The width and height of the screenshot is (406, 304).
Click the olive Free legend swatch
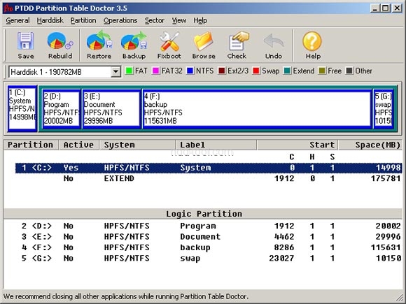[x=322, y=71]
